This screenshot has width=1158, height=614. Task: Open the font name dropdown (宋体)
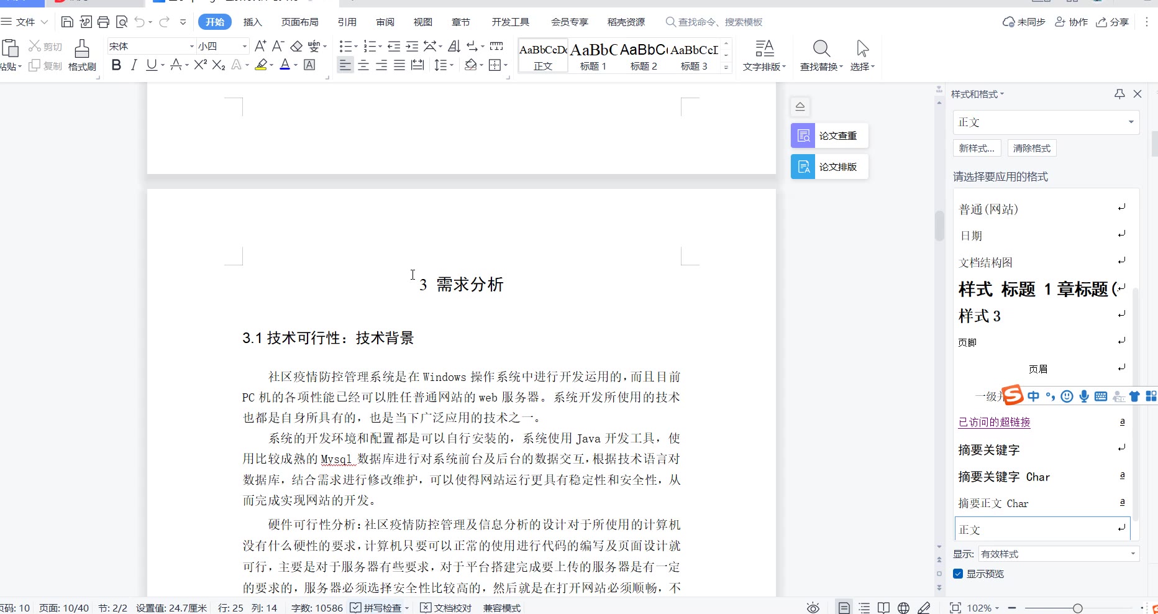[x=192, y=46]
